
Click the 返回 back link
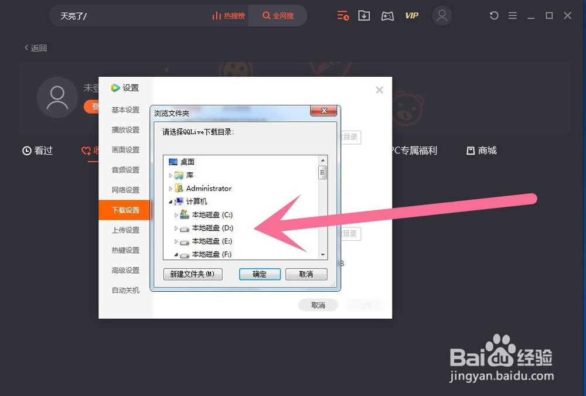coord(35,48)
